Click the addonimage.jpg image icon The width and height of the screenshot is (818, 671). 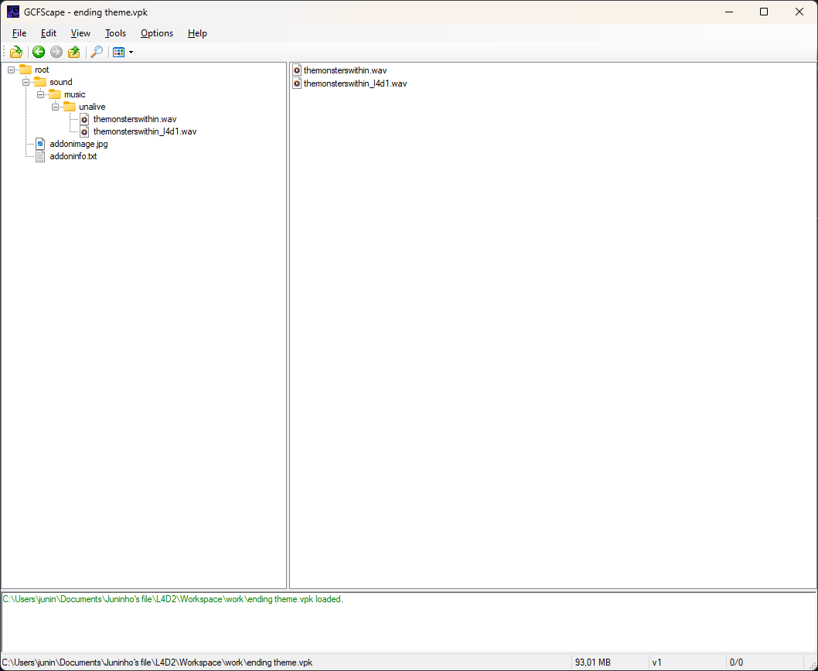click(40, 144)
